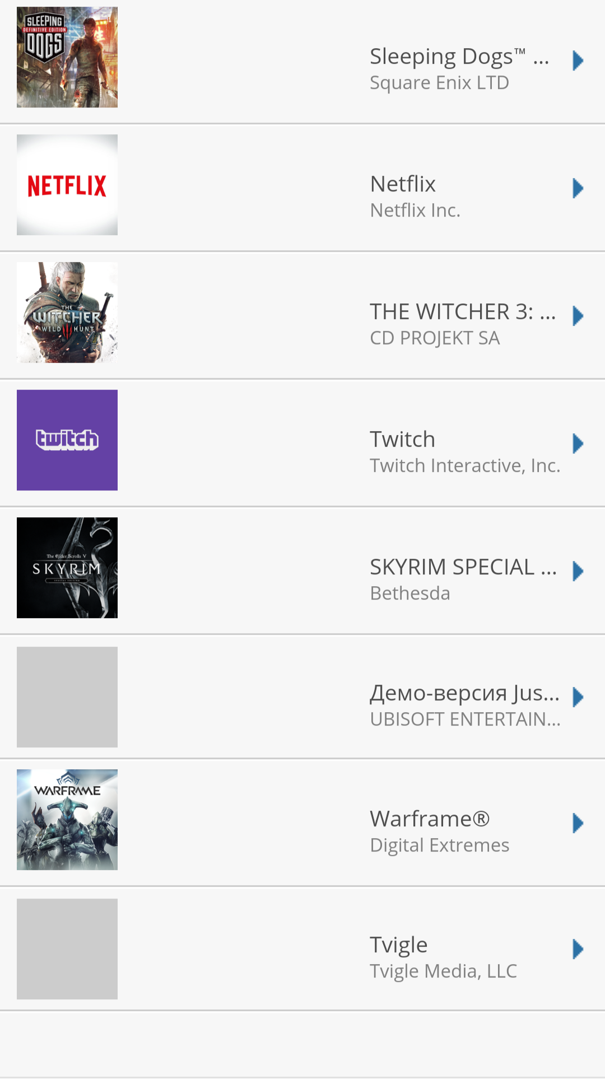Select gray placeholder icon for Tvigle

[x=67, y=949]
